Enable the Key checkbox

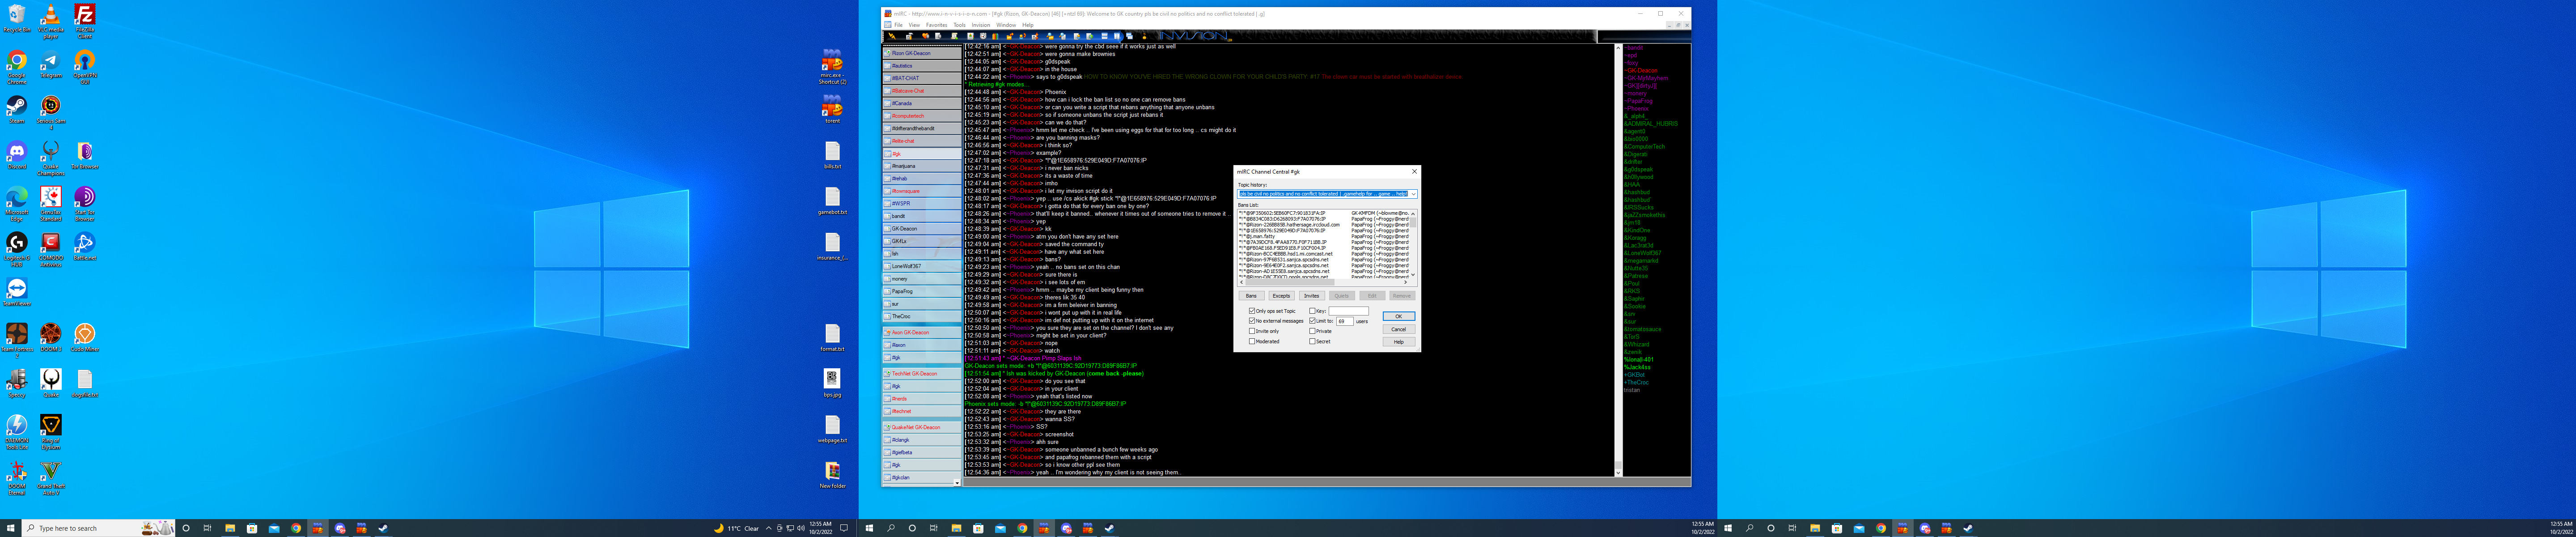pos(1313,311)
